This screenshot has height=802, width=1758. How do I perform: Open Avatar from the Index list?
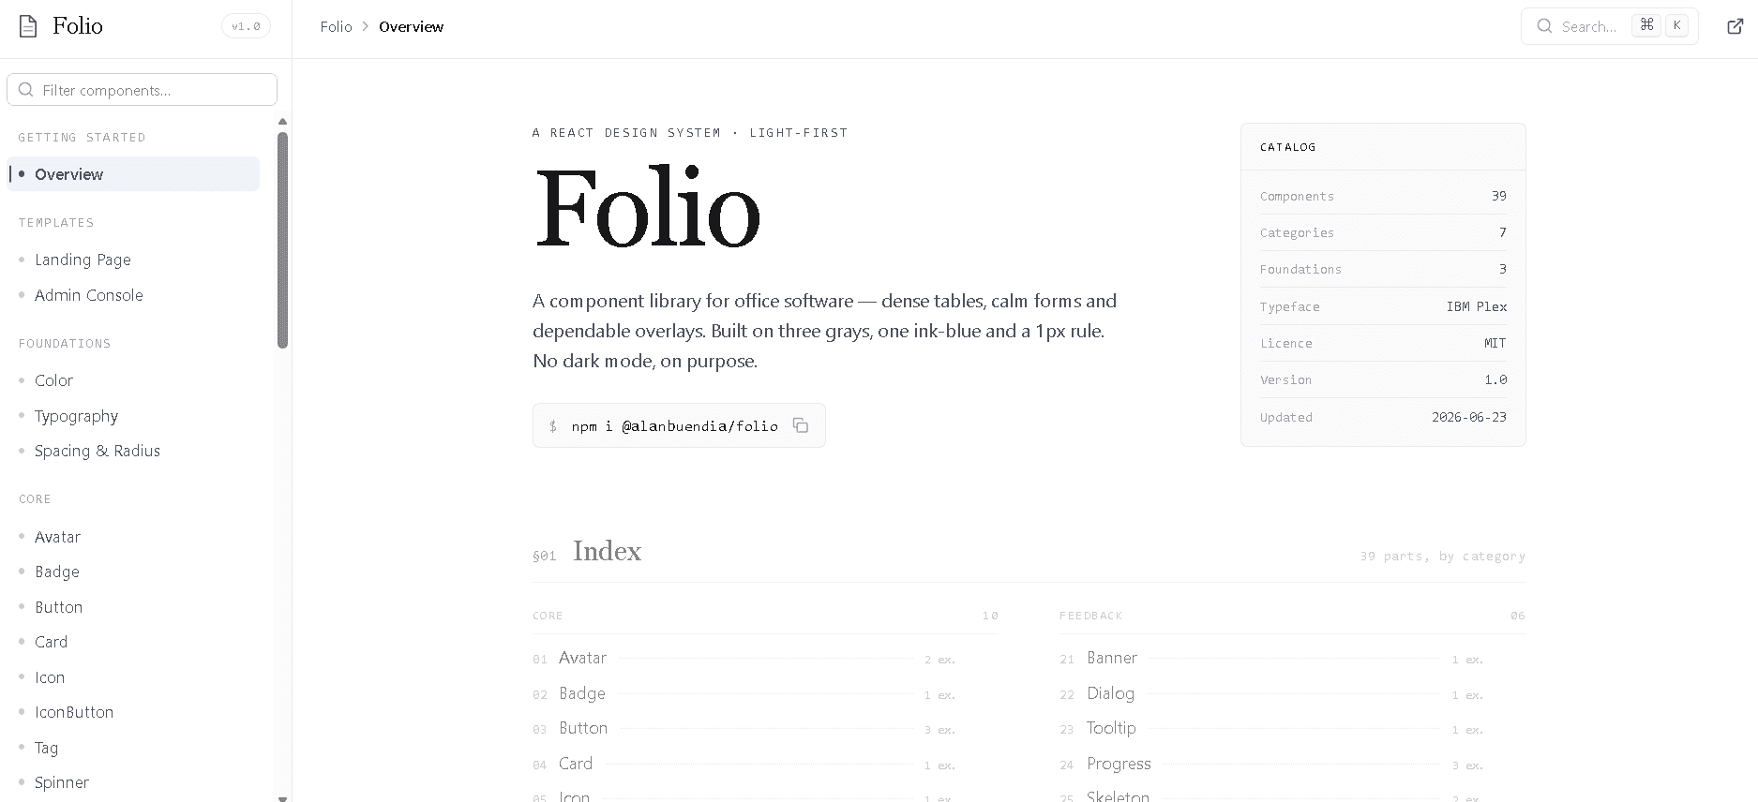(582, 658)
